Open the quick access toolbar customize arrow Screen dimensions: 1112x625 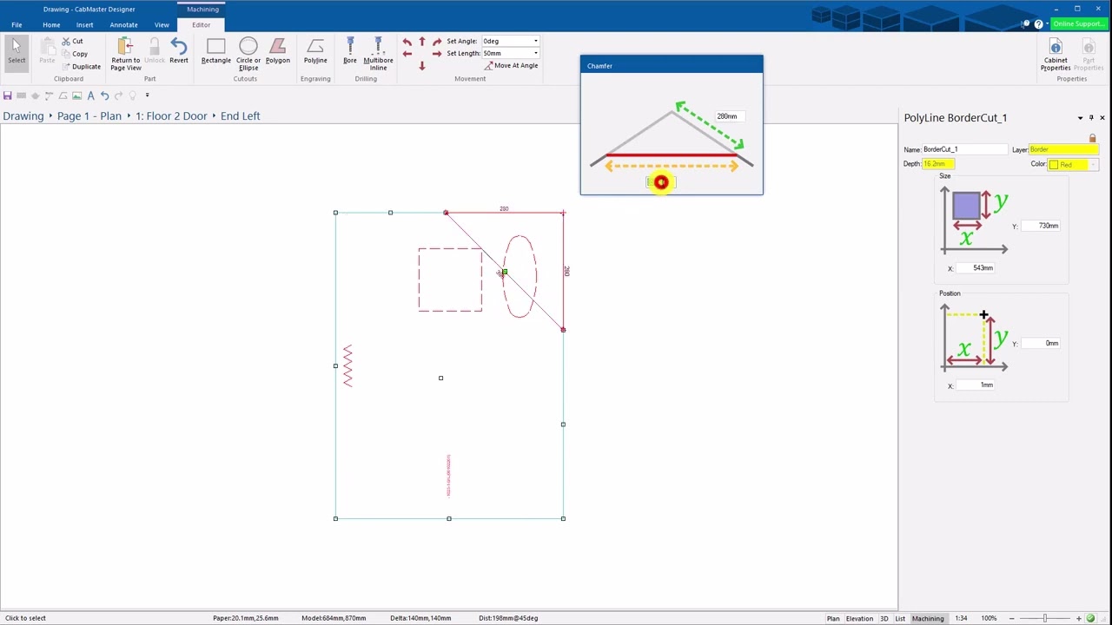(x=147, y=95)
